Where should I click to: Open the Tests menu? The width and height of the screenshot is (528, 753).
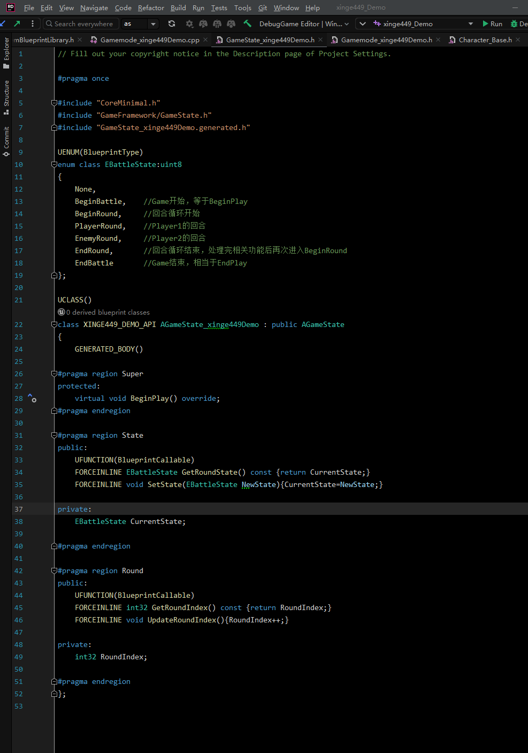pos(219,7)
